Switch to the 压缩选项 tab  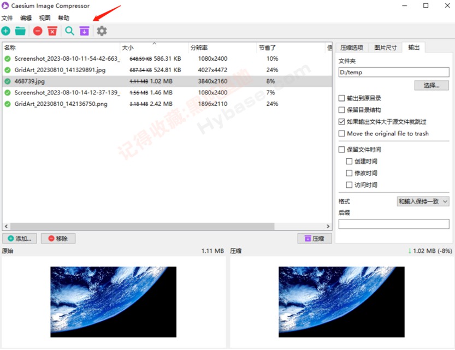click(352, 48)
